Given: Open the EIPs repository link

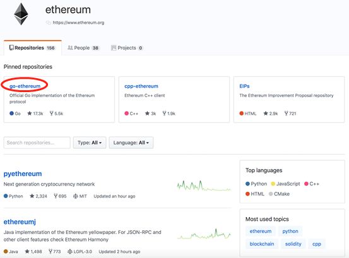Looking at the screenshot, I should [244, 86].
